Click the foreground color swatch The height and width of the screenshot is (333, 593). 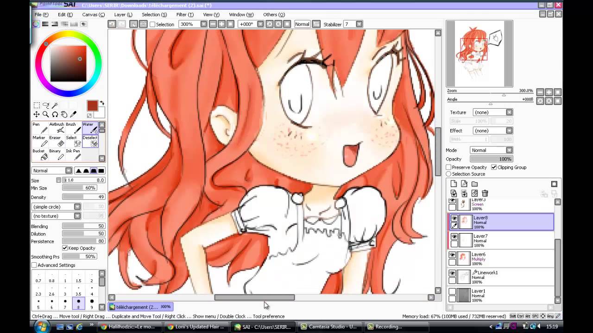pyautogui.click(x=92, y=106)
